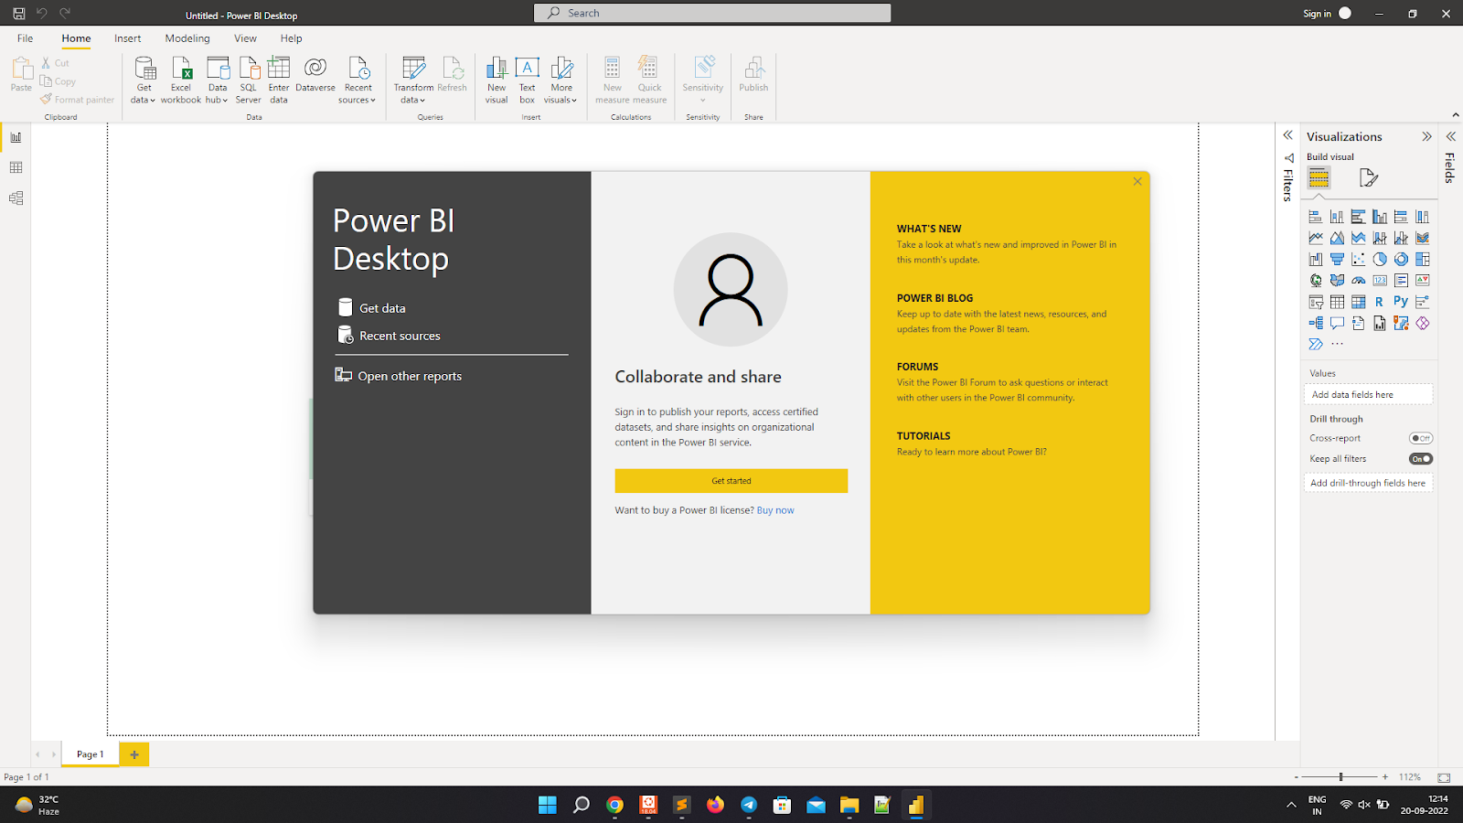The width and height of the screenshot is (1463, 823).
Task: Select the Treemap visual
Action: (1423, 259)
